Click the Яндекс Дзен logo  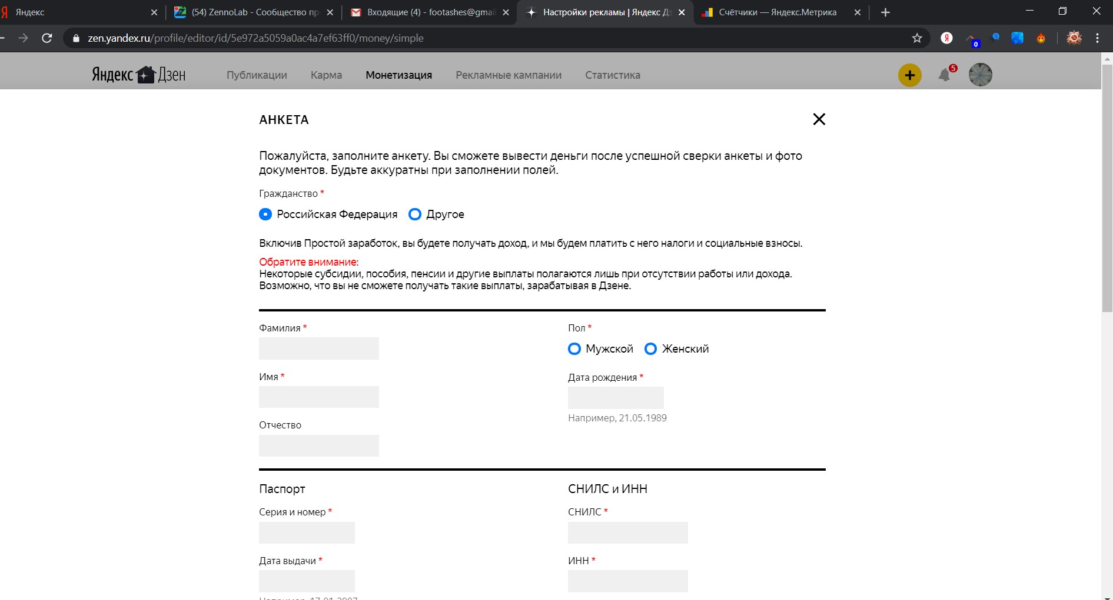(139, 75)
